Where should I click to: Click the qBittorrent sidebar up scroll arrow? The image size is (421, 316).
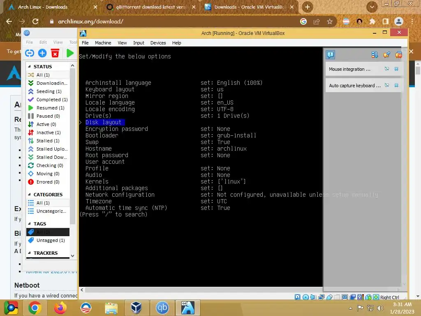[72, 65]
